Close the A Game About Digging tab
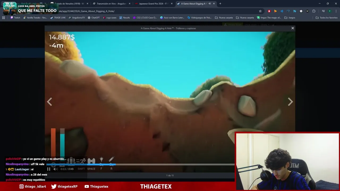This screenshot has width=340, height=191. pyautogui.click(x=214, y=4)
